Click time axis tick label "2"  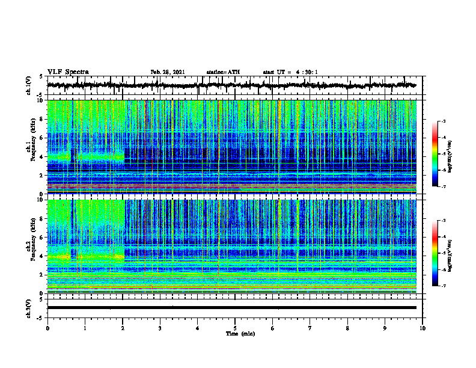123,328
